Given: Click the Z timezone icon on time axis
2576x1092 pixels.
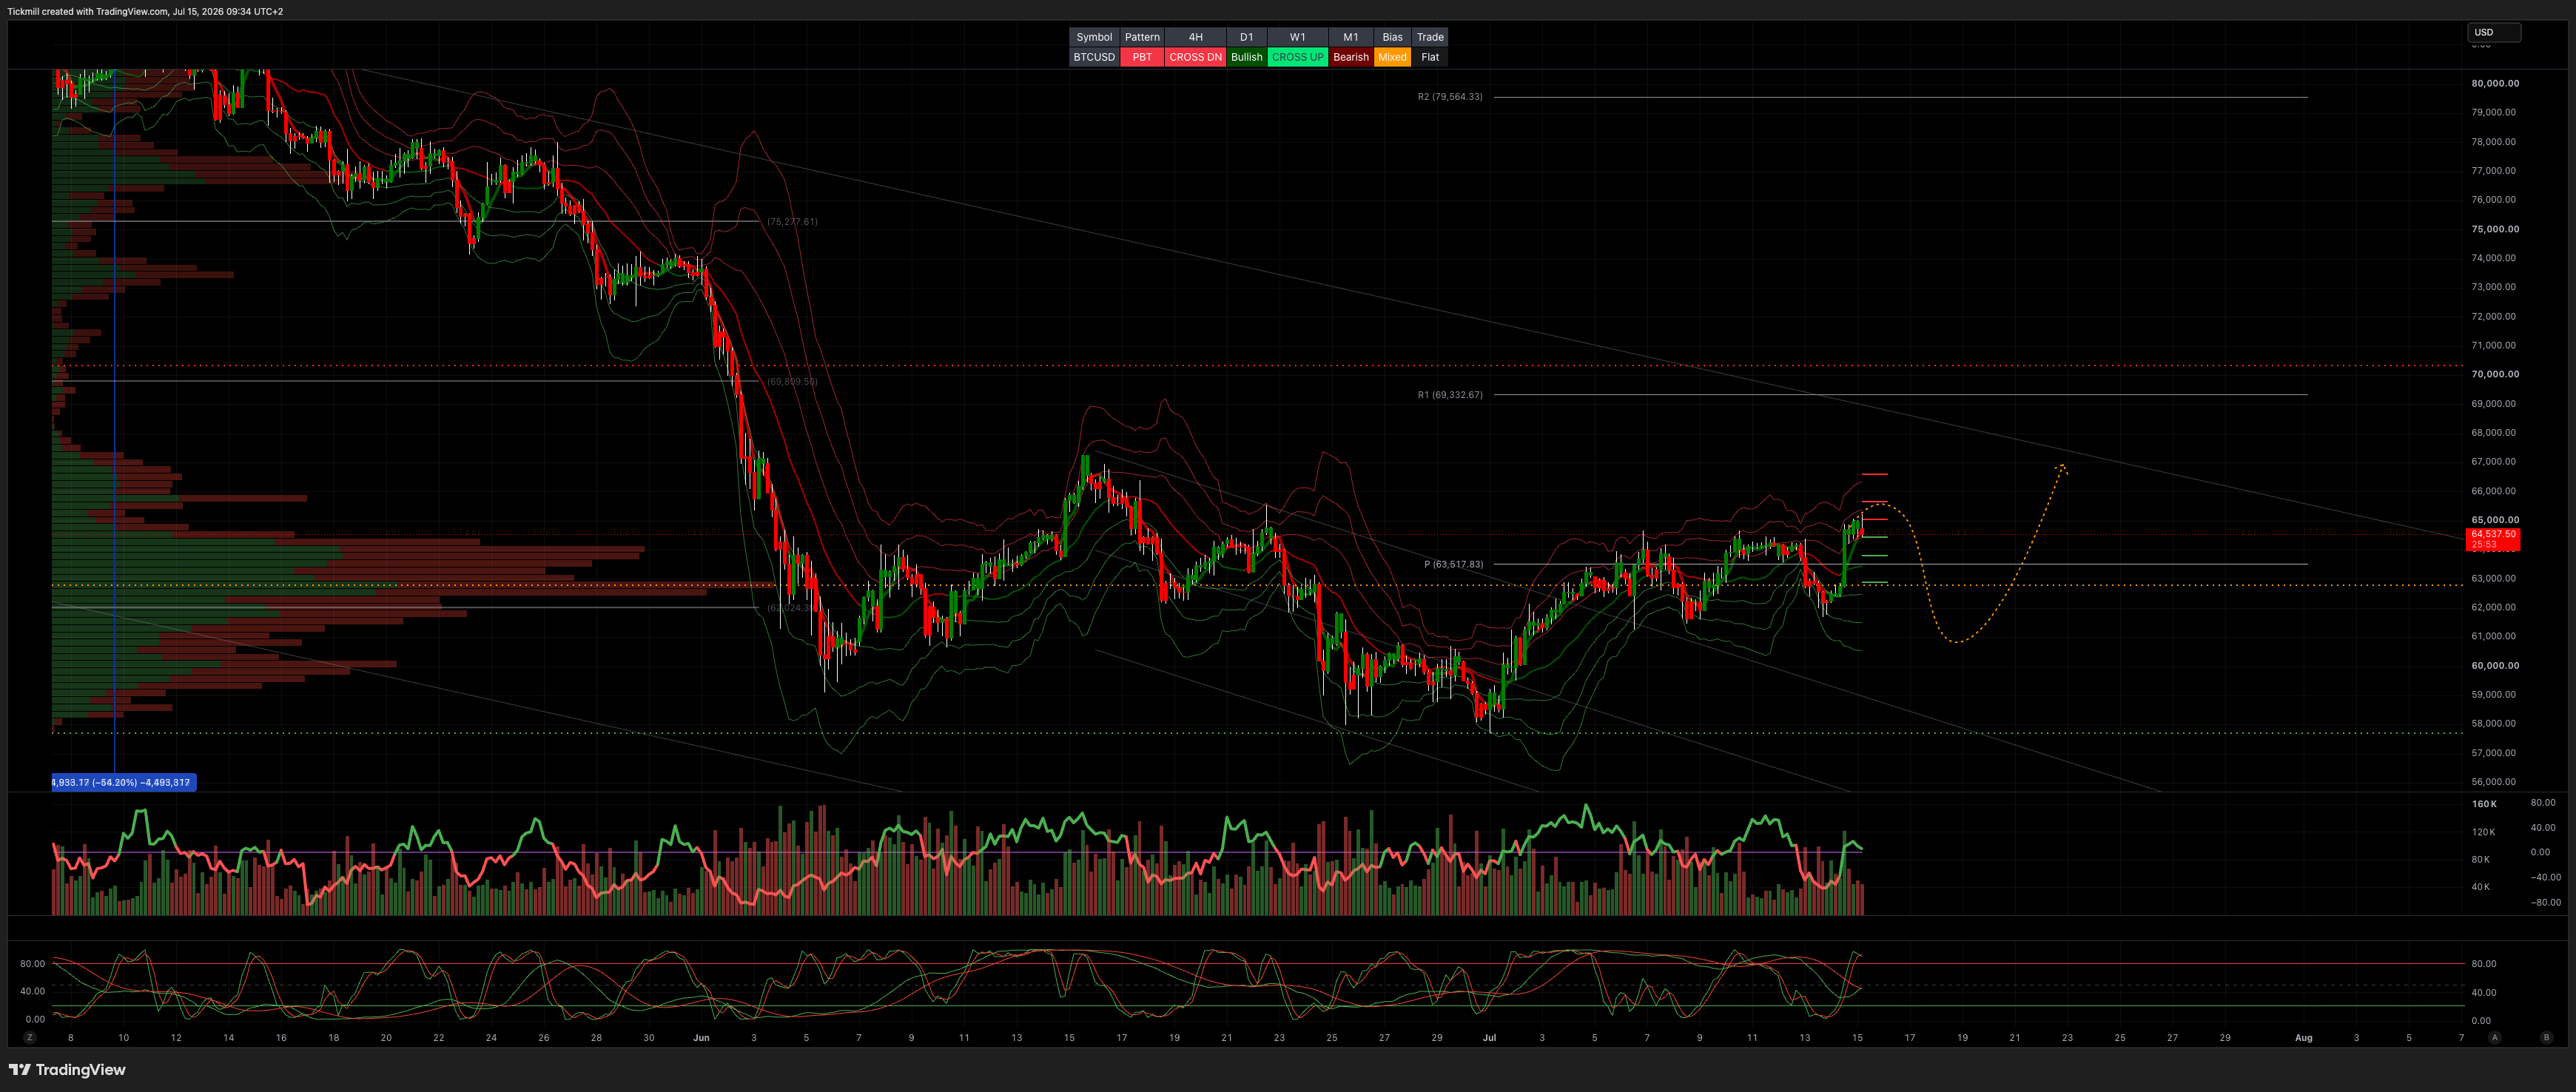Looking at the screenshot, I should point(30,1038).
